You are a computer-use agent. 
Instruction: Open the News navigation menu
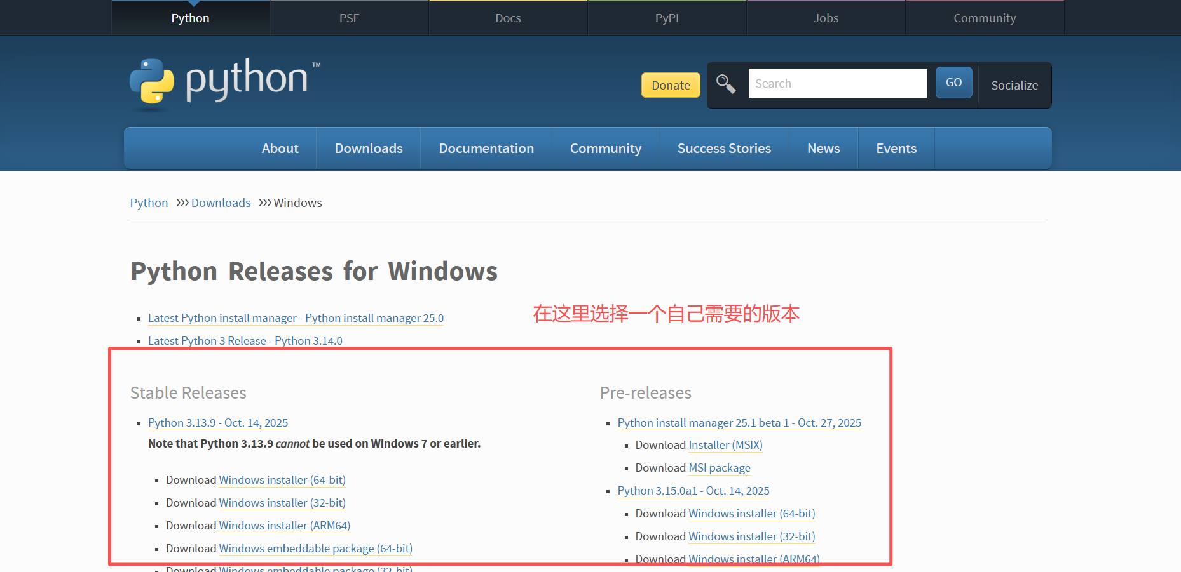[x=824, y=148]
